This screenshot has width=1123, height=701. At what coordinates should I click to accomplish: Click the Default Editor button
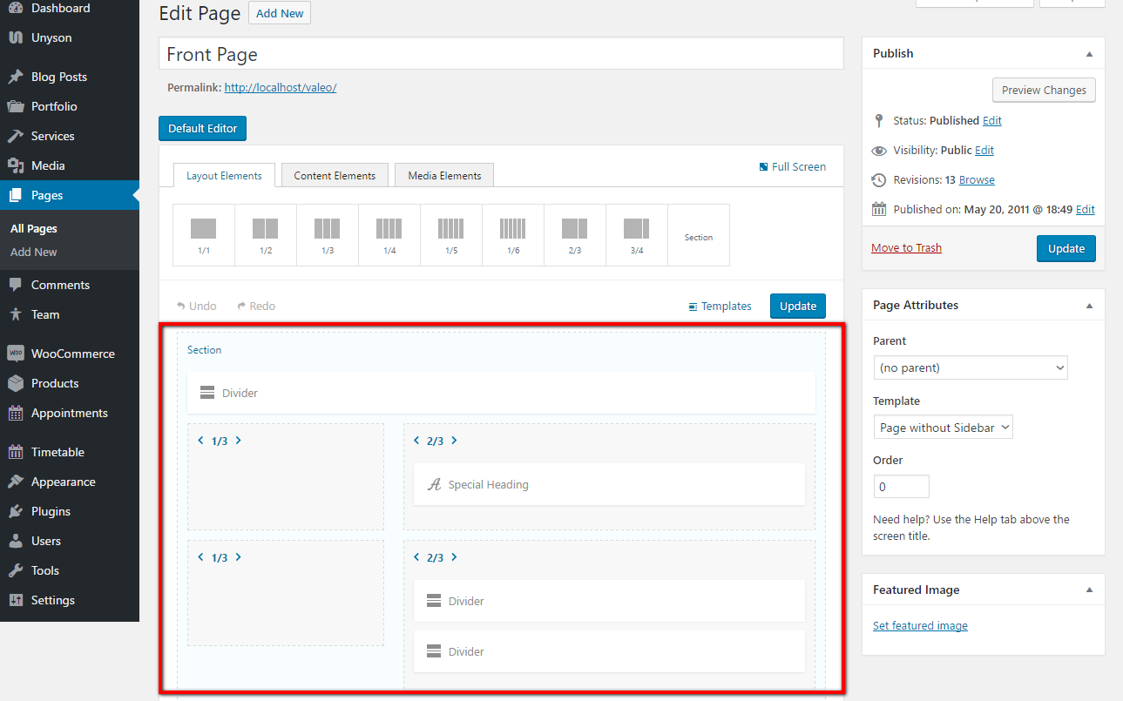[202, 129]
